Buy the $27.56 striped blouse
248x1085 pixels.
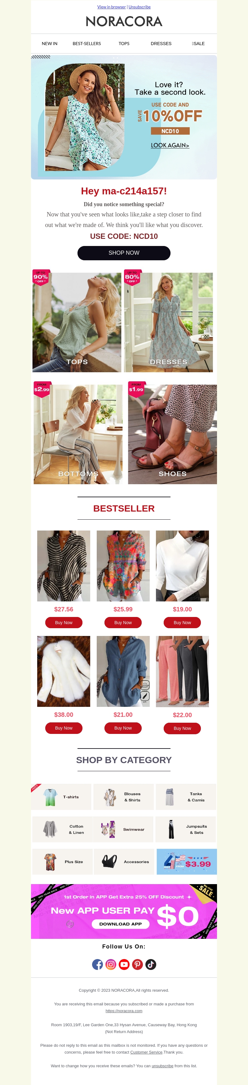click(x=64, y=623)
